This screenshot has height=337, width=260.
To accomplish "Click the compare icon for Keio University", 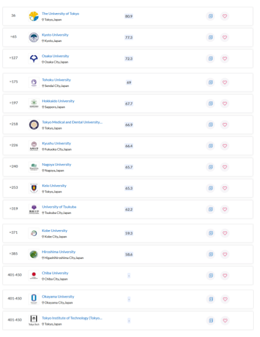I will [x=210, y=188].
